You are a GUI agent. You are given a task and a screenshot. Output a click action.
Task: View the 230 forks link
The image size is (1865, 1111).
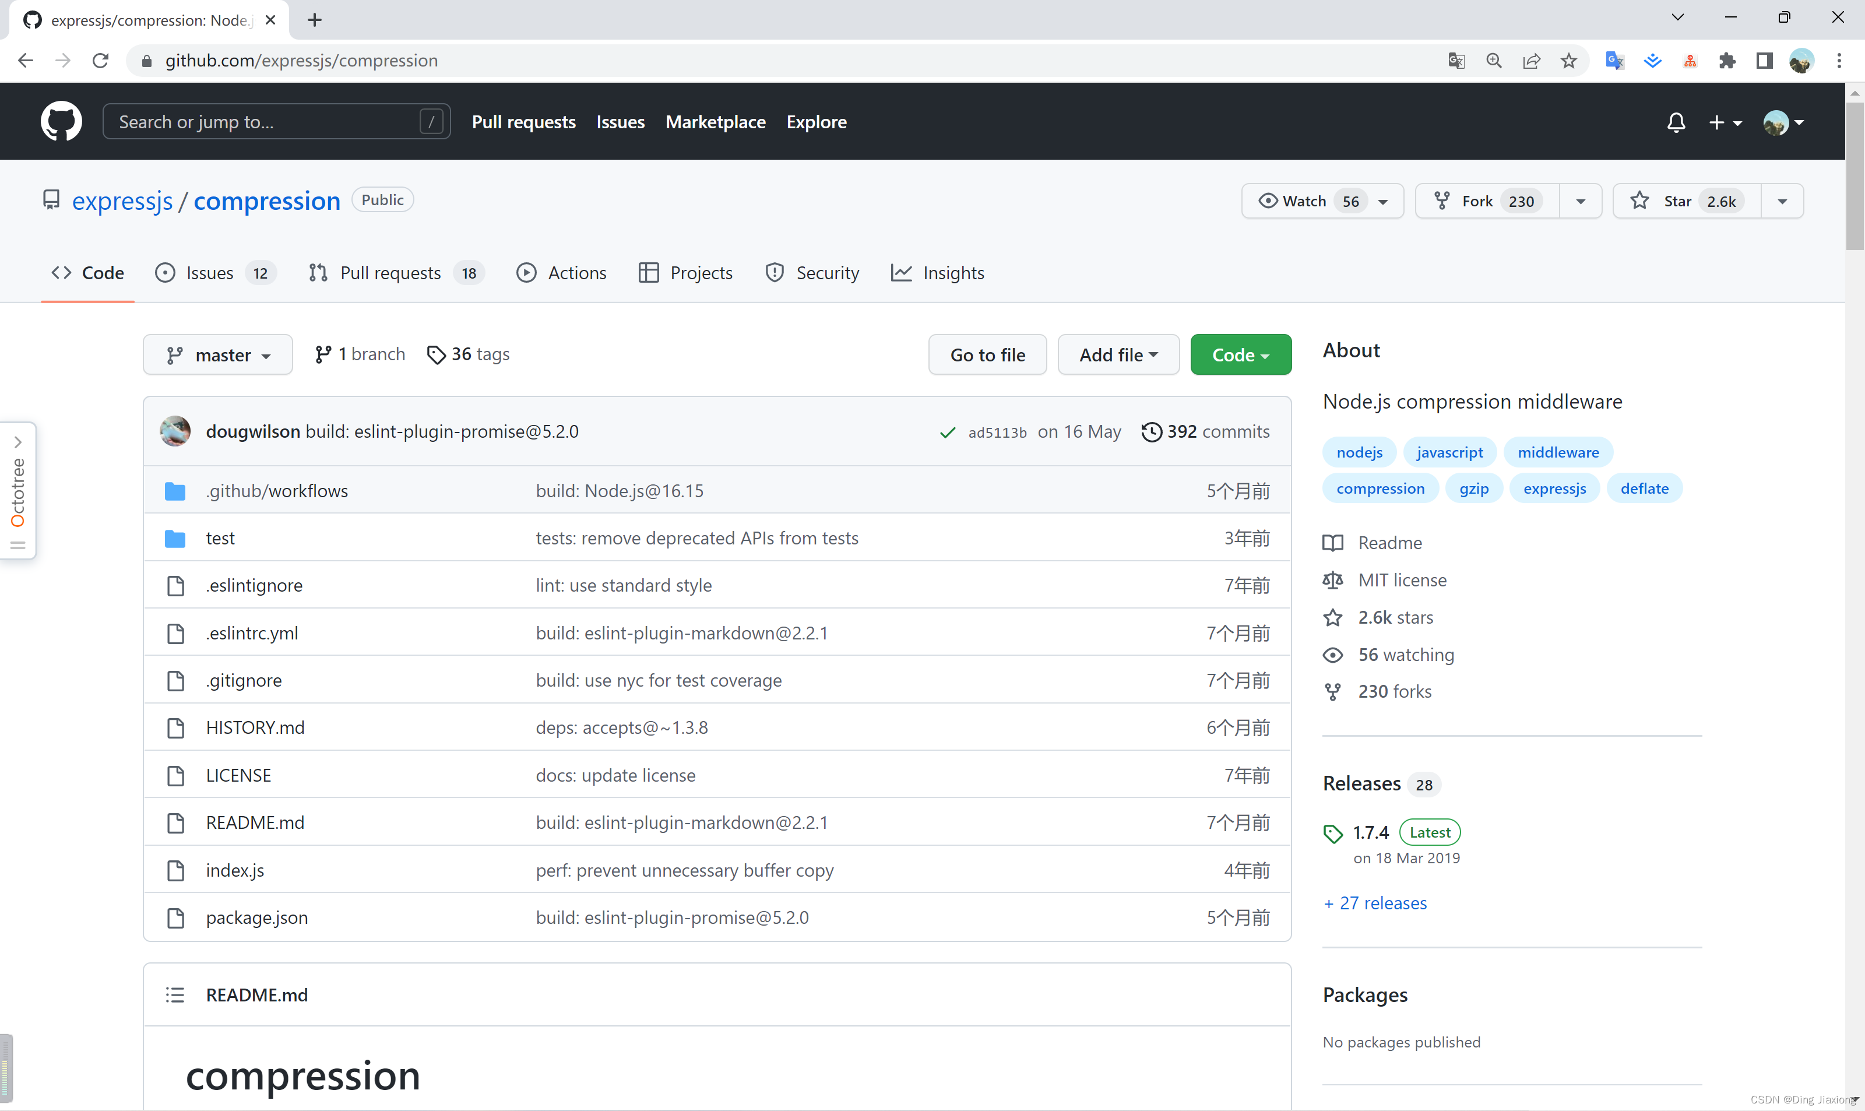pyautogui.click(x=1377, y=691)
